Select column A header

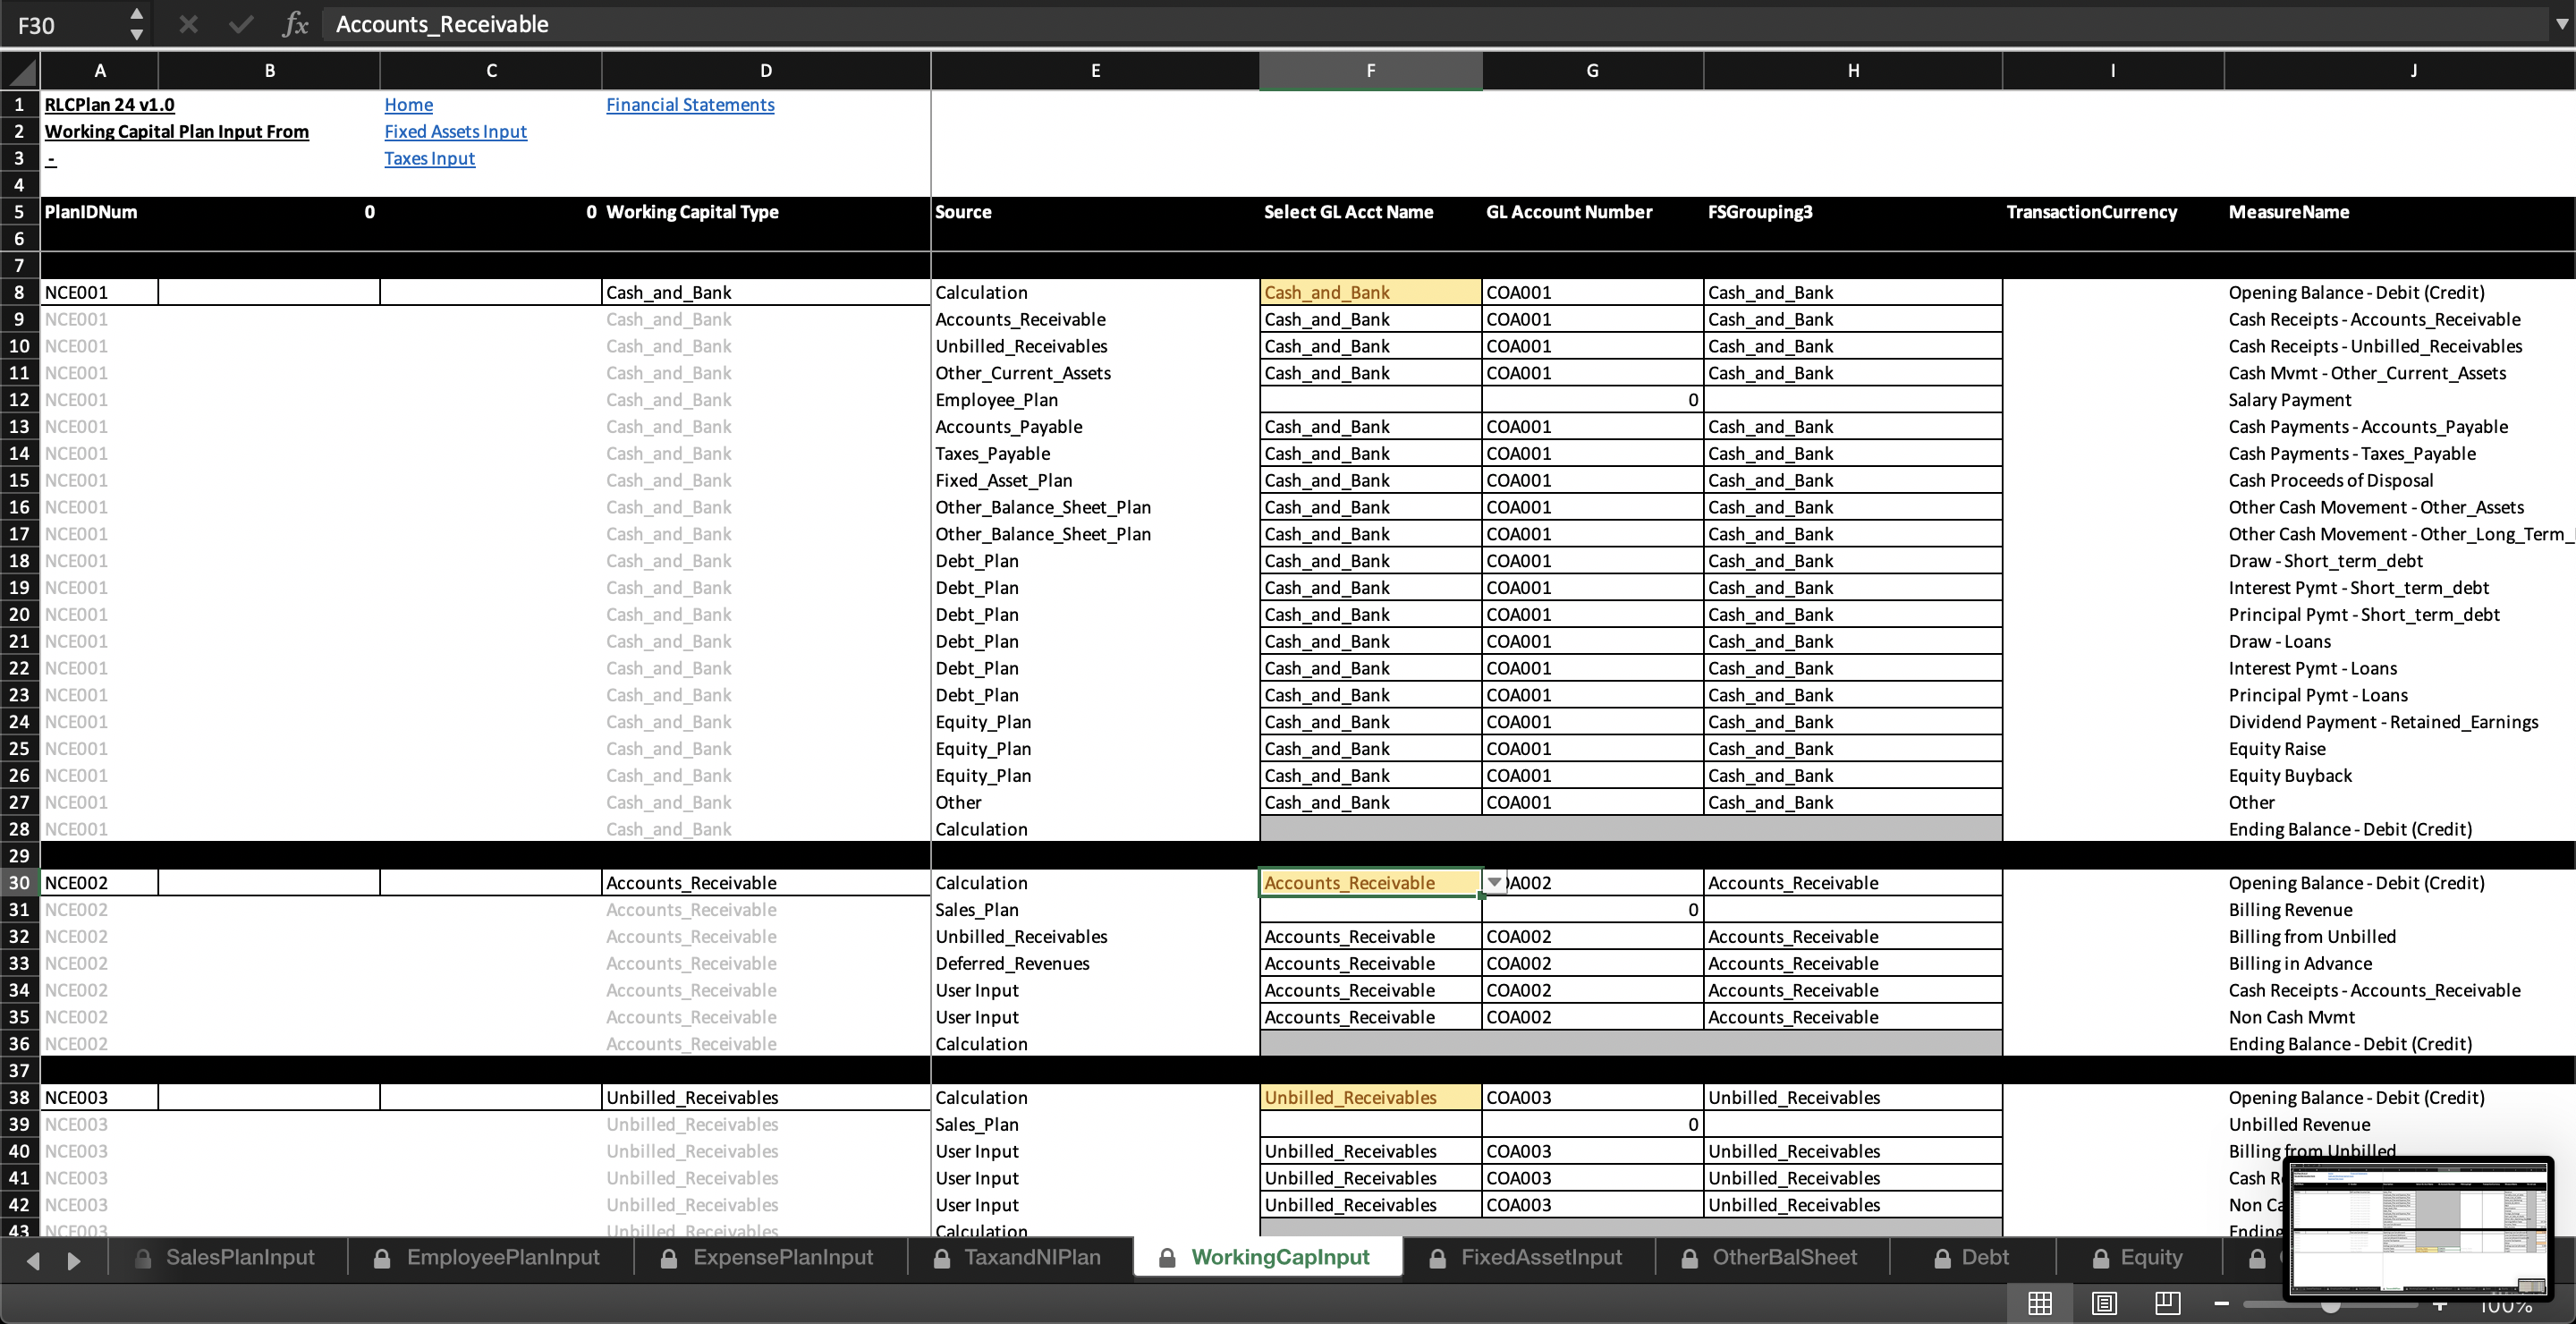pyautogui.click(x=99, y=71)
